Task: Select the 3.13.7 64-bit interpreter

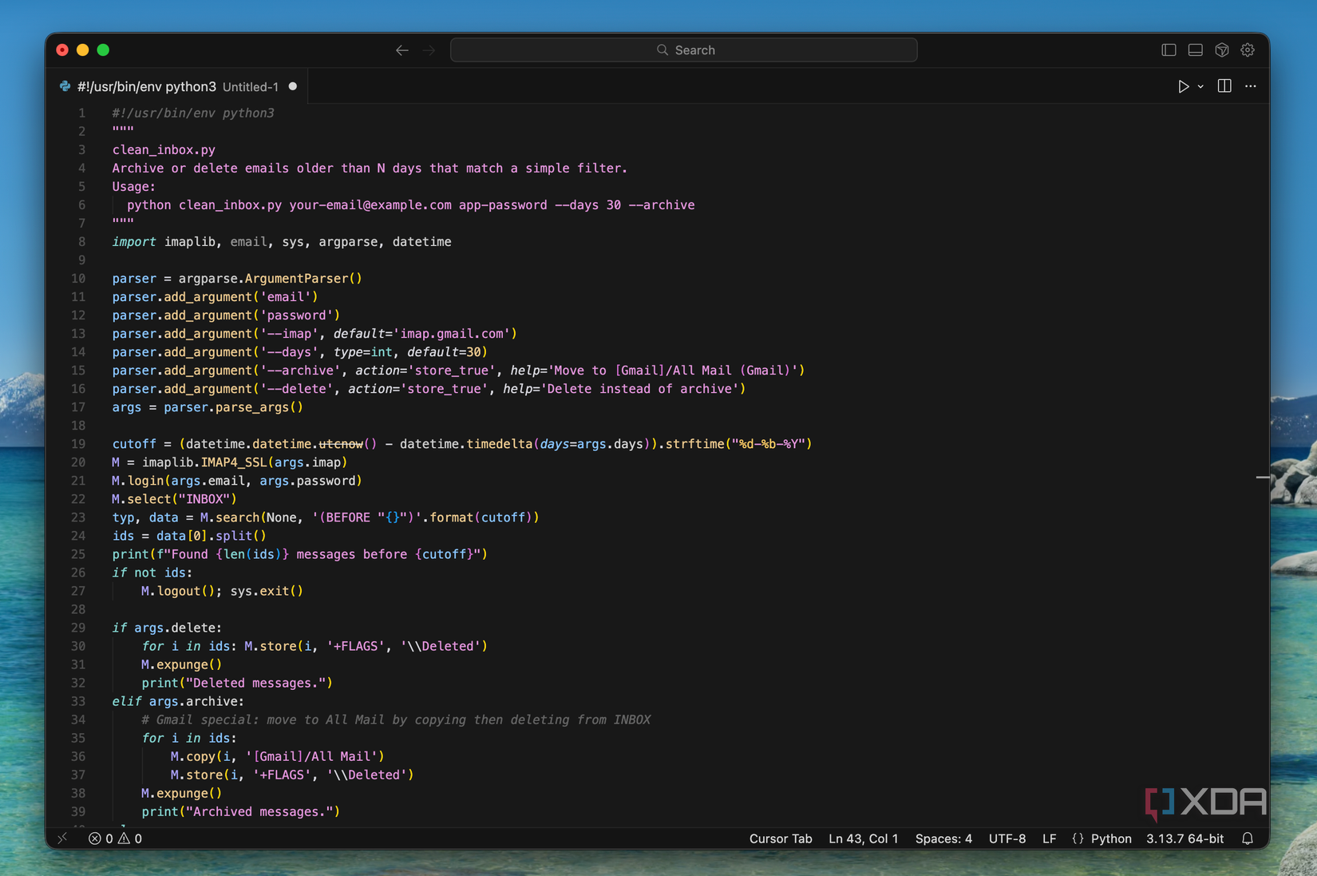Action: 1185,838
